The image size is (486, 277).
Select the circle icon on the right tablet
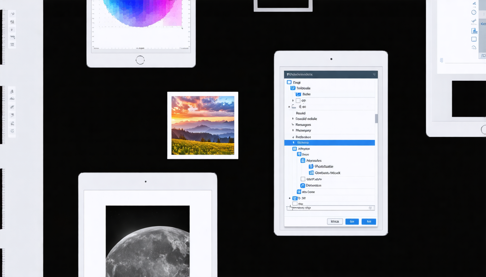tap(474, 12)
